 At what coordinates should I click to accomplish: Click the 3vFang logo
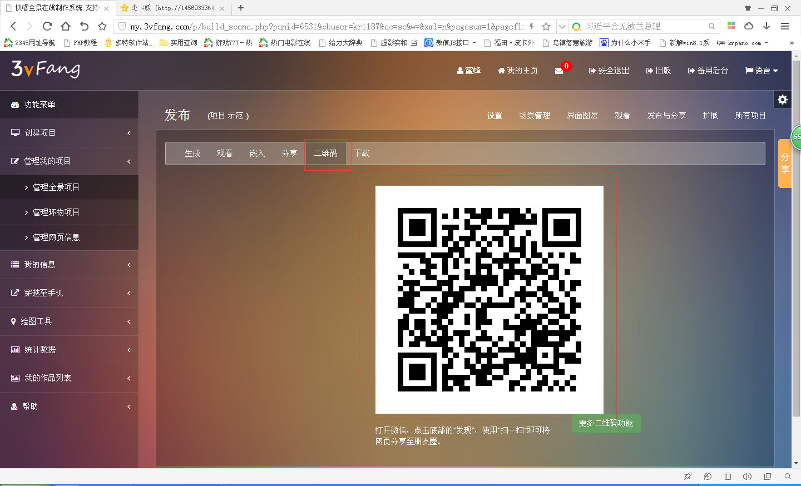pos(46,69)
